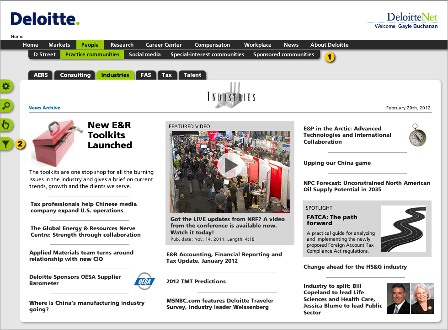
Task: Click the SPOTLIGHT heading
Action: tap(319, 208)
